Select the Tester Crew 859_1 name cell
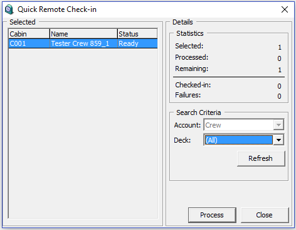This screenshot has width=296, height=230. coord(83,43)
